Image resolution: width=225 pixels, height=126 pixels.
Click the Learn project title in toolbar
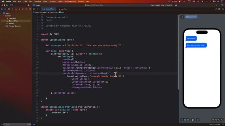click(x=38, y=5)
